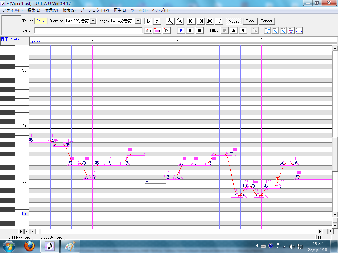338x253 pixels.
Task: Play the track
Action: [181, 30]
